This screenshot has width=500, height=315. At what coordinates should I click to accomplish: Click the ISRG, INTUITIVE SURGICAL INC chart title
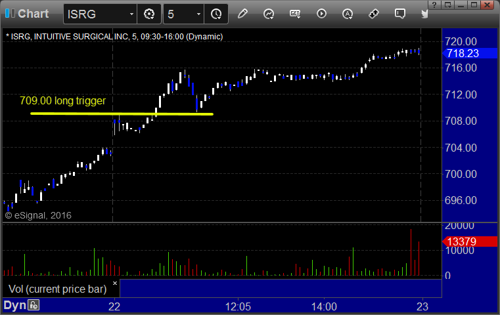tap(114, 37)
